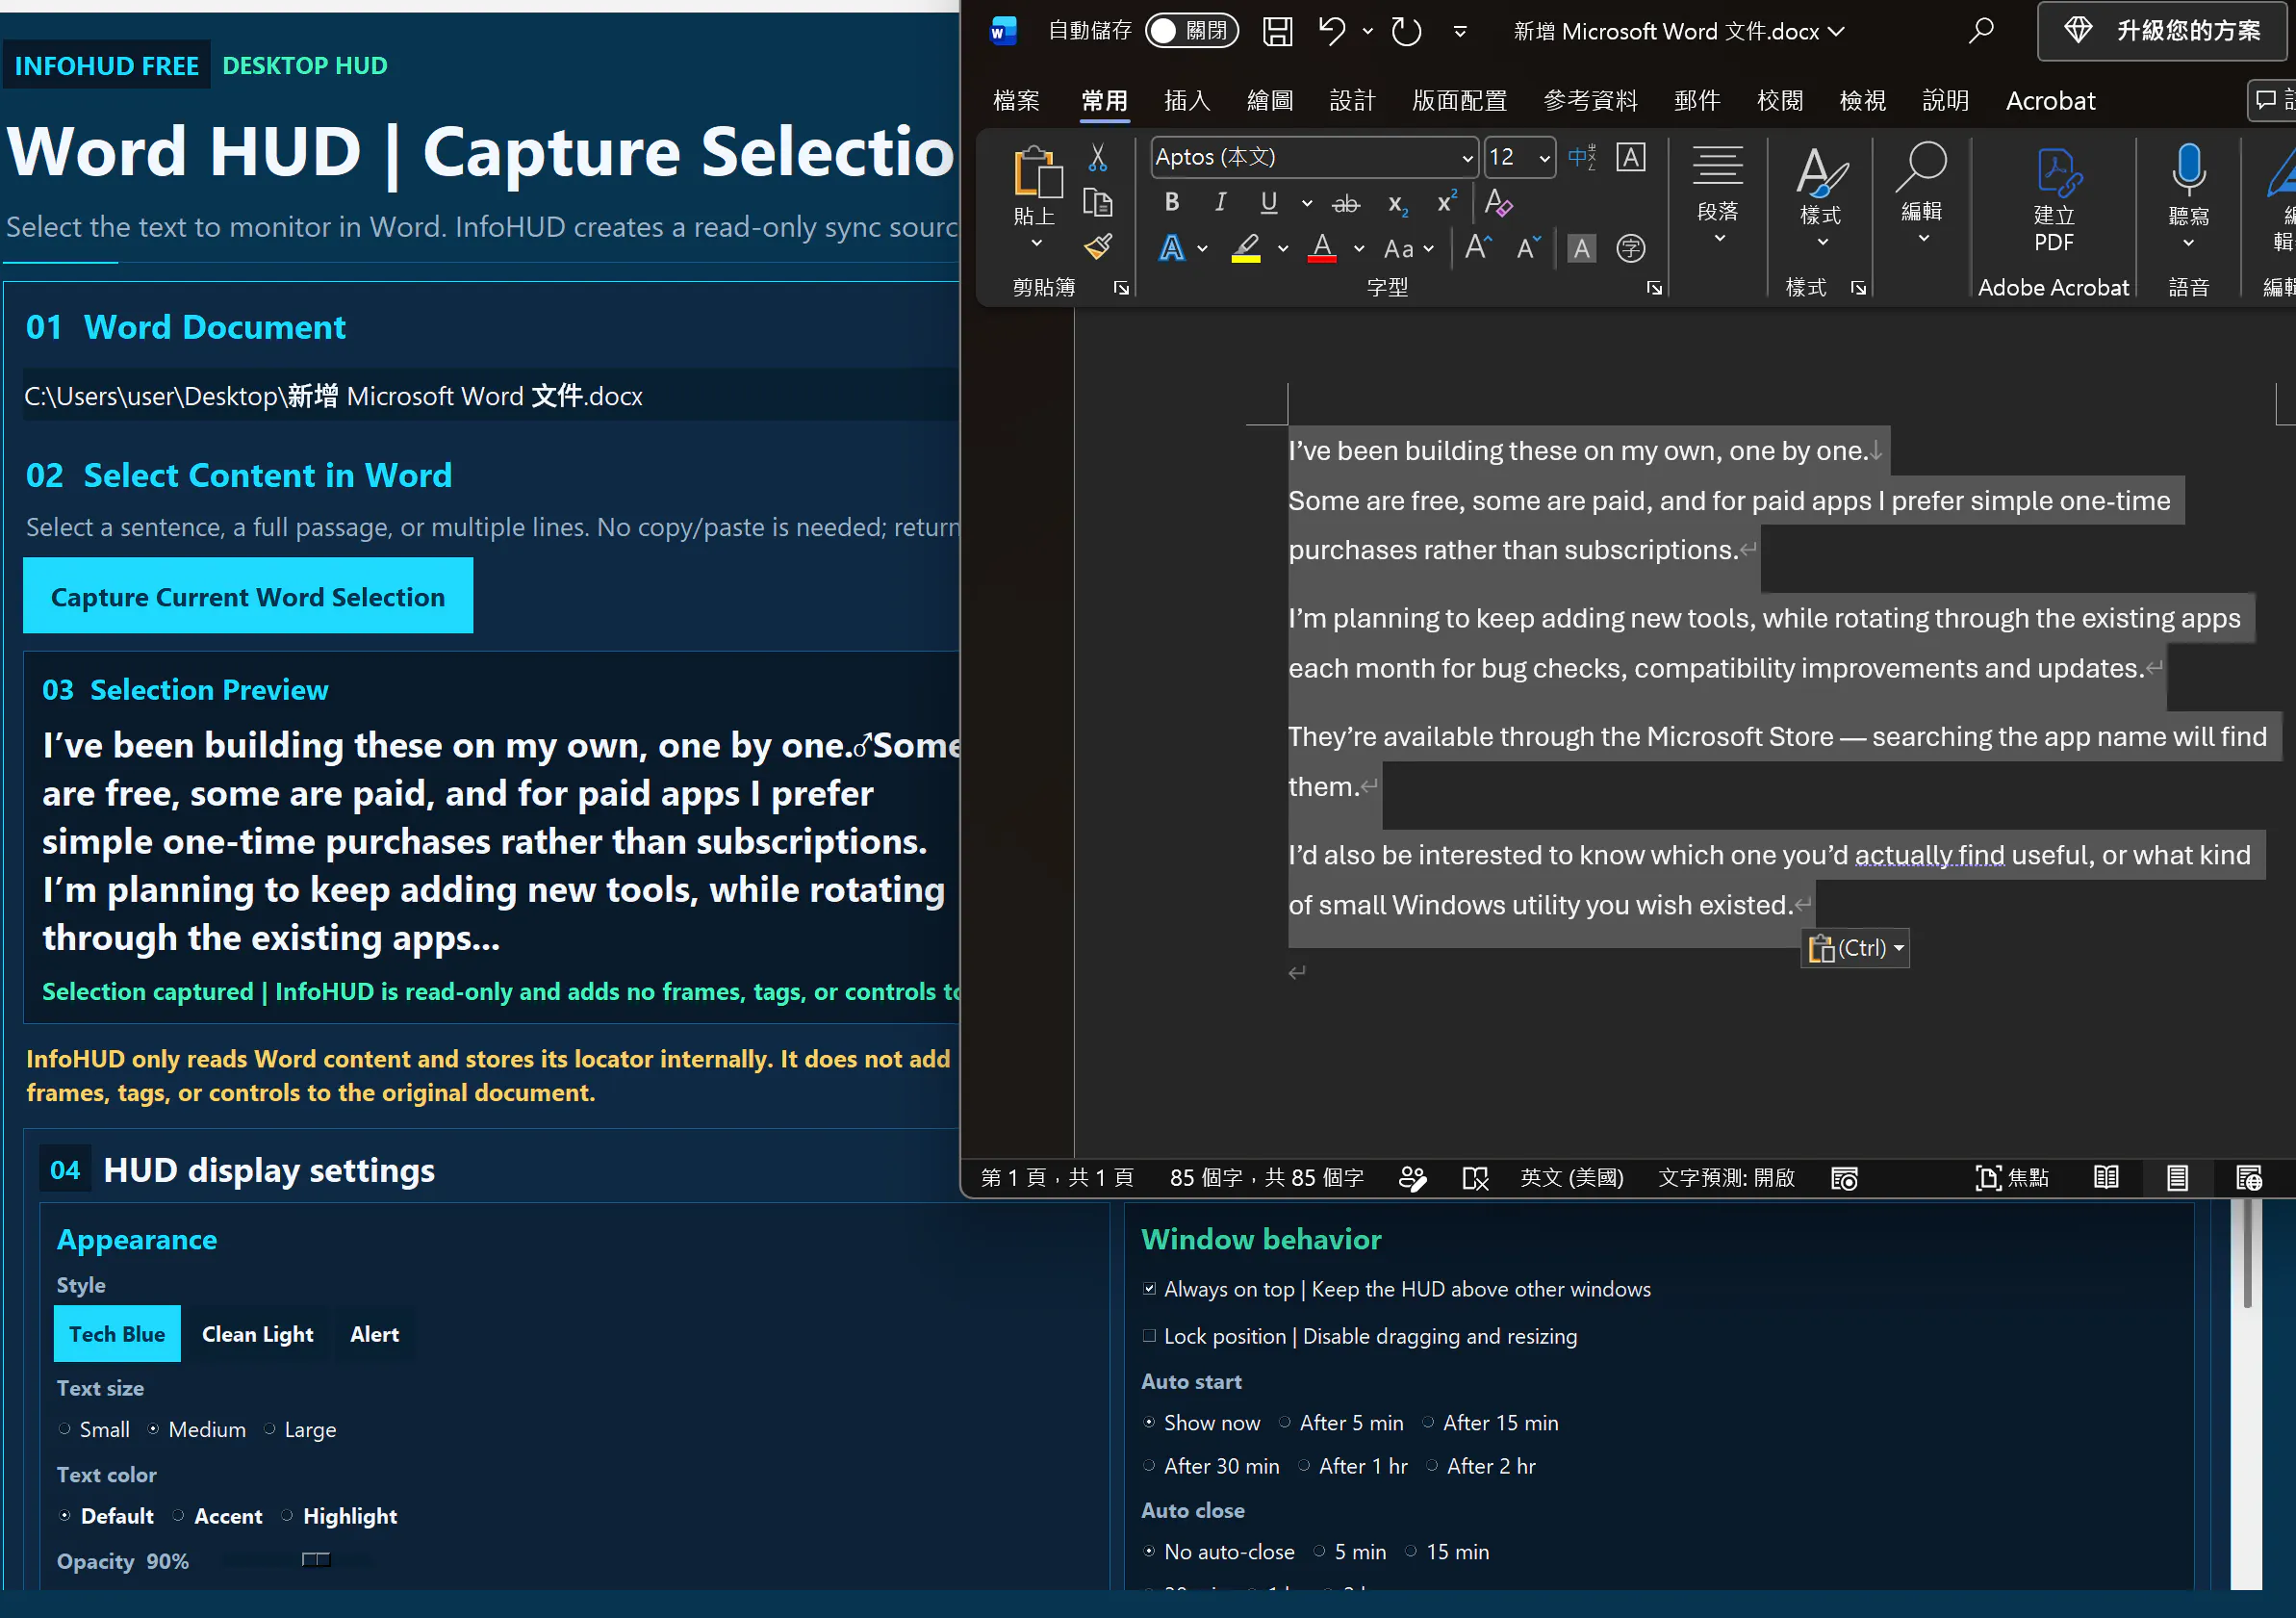Click the phonetic guide icon
This screenshot has width=2296, height=1618.
[1582, 157]
